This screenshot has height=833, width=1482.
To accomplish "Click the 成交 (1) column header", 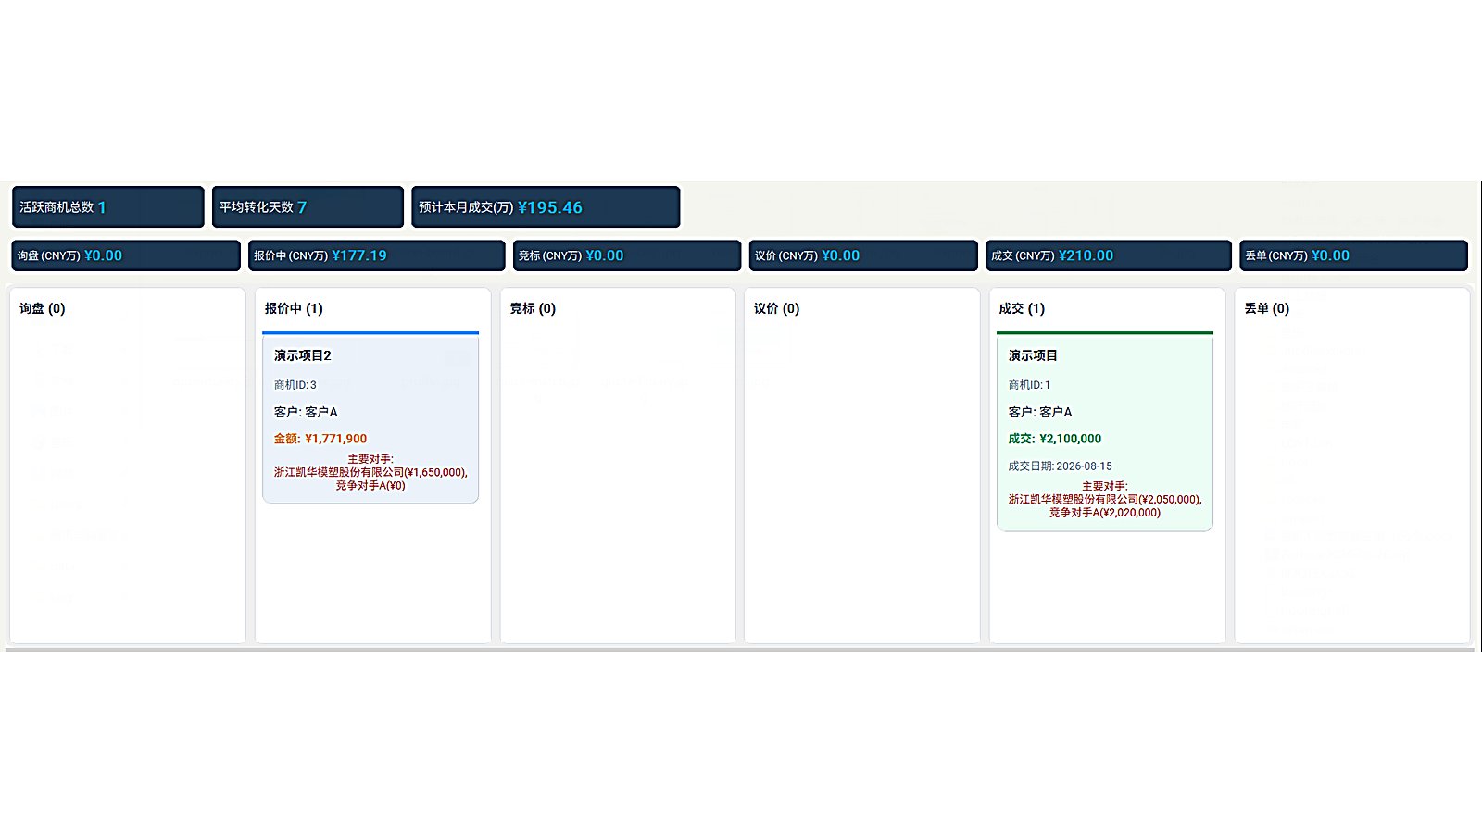I will pos(1022,308).
